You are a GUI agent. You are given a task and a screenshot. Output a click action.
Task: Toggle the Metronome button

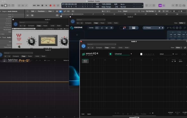coord(164,5)
